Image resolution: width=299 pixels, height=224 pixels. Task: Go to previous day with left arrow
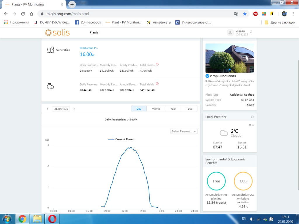pos(48,109)
